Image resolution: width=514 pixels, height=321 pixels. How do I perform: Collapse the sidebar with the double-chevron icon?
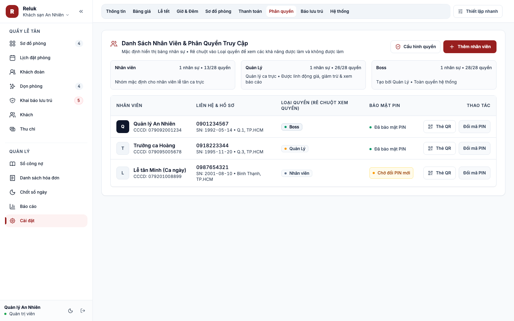tap(81, 11)
